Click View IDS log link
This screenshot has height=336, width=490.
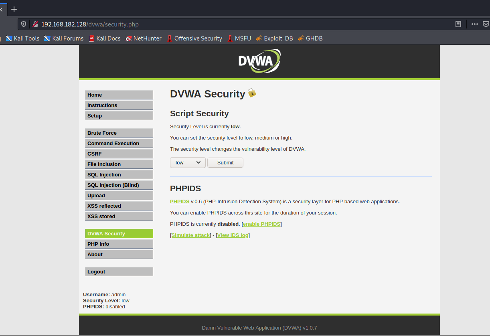233,235
